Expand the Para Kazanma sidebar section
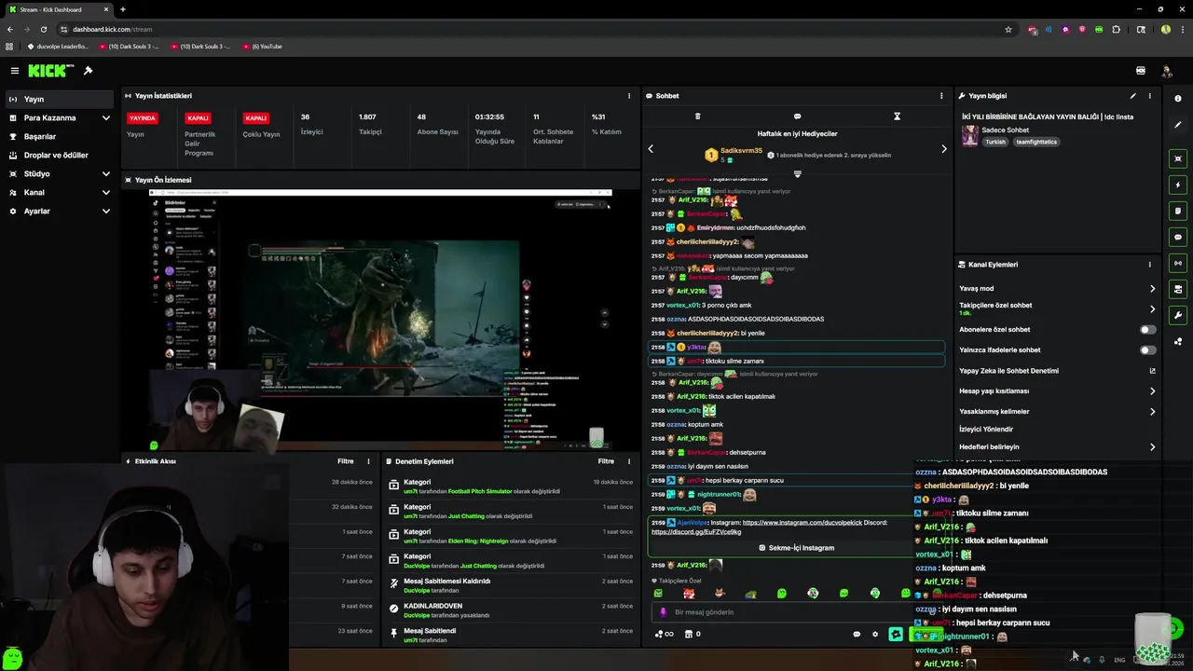Image resolution: width=1193 pixels, height=671 pixels. click(x=105, y=118)
